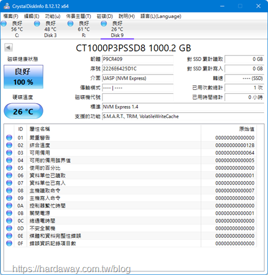This screenshot has height=275, width=268.
Task: Click the serial number field 2226E6425D1C
Action: (x=138, y=69)
